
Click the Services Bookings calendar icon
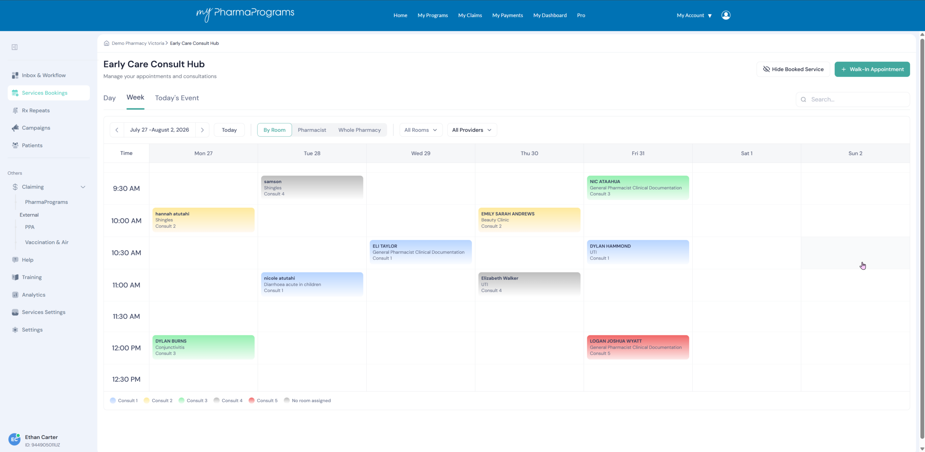[x=15, y=93]
